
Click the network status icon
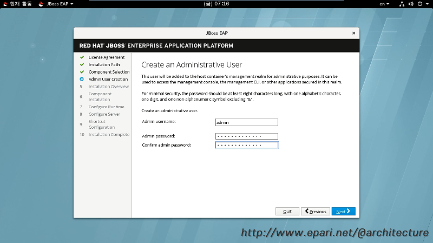(x=402, y=4)
